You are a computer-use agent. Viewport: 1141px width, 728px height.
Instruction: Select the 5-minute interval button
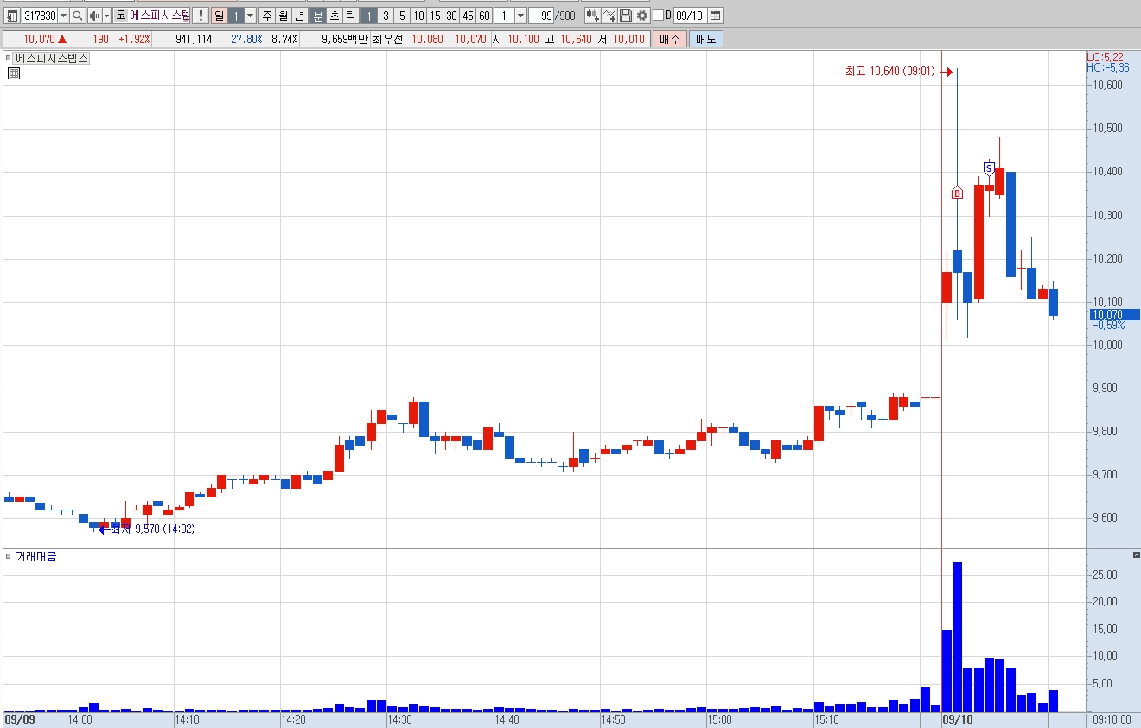point(402,16)
